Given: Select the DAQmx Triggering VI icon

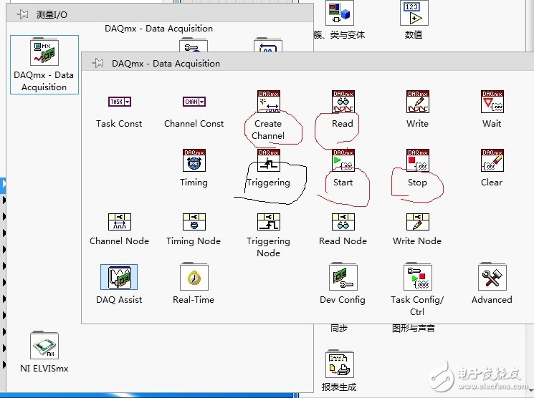Looking at the screenshot, I should tap(269, 160).
